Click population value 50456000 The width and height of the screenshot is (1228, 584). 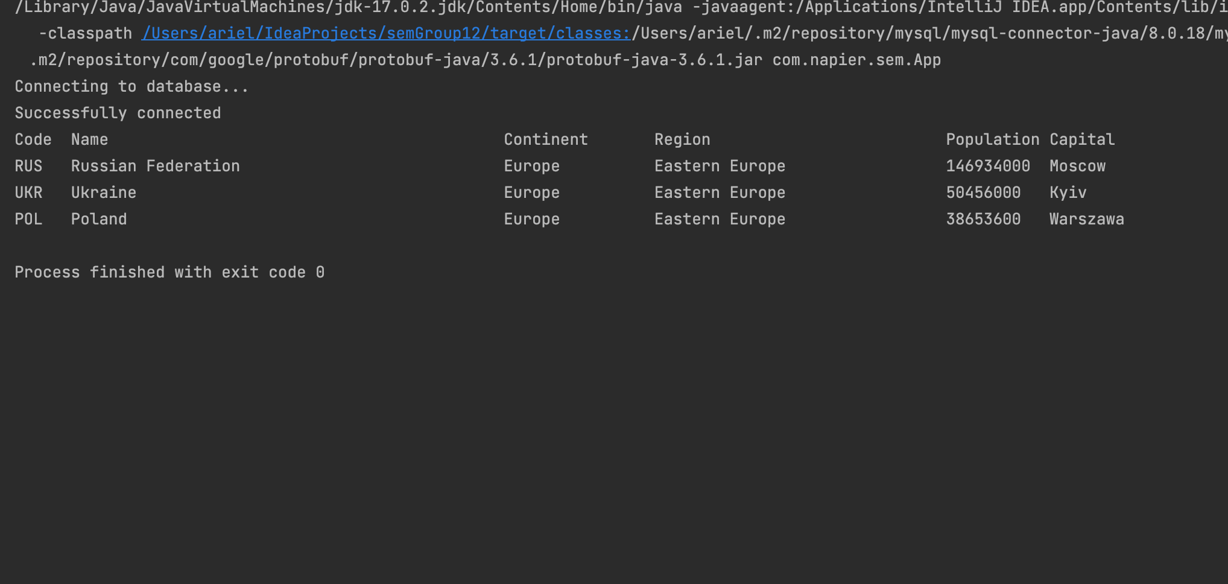983,192
